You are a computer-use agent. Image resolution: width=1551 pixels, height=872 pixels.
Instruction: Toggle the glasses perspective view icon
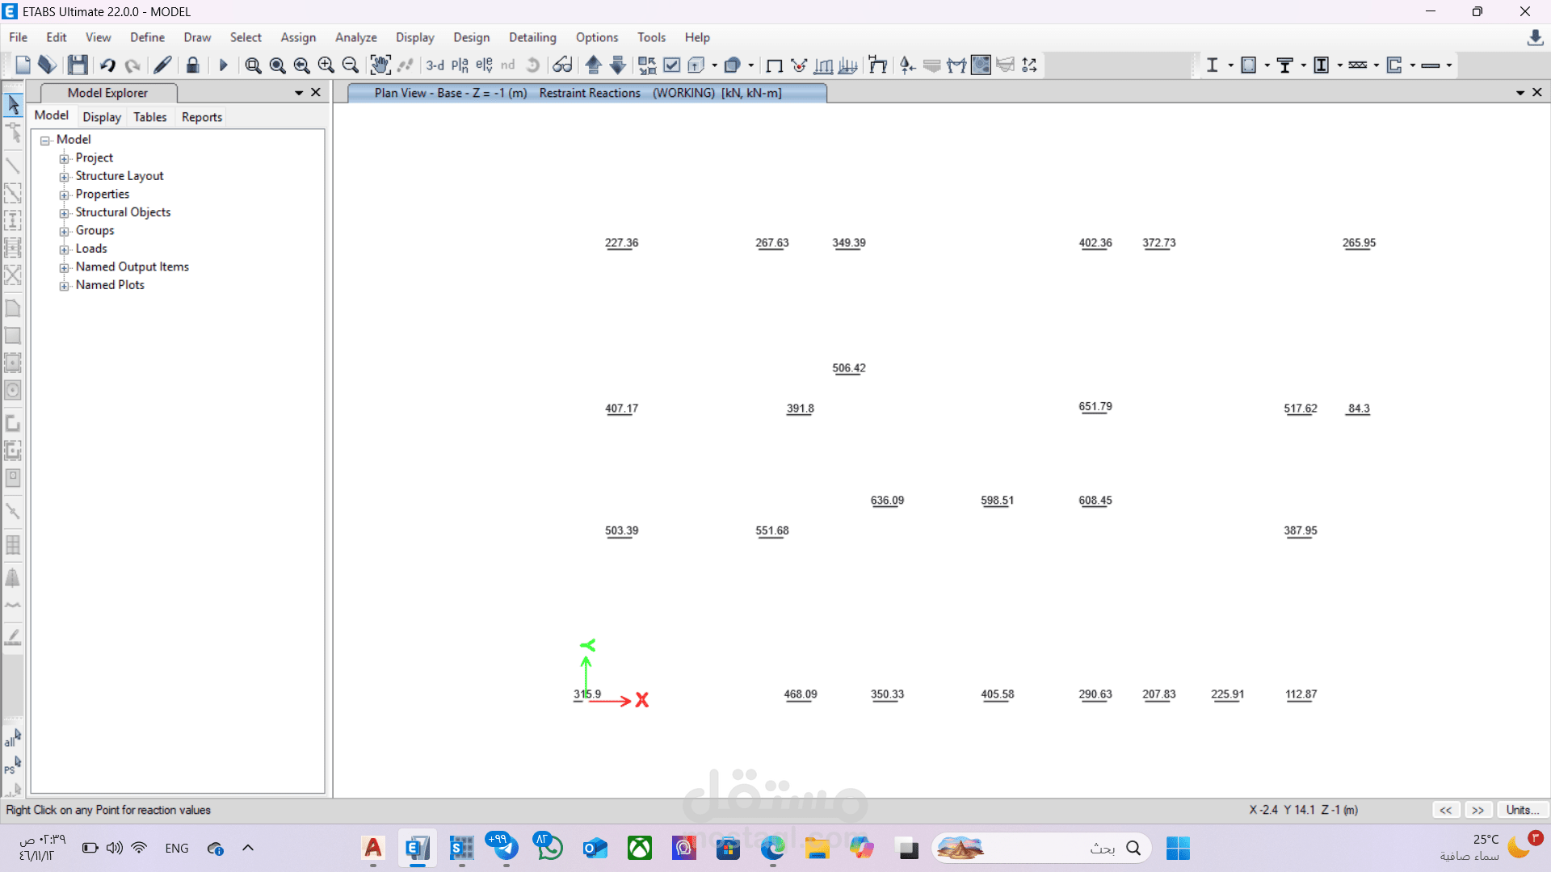click(x=562, y=65)
